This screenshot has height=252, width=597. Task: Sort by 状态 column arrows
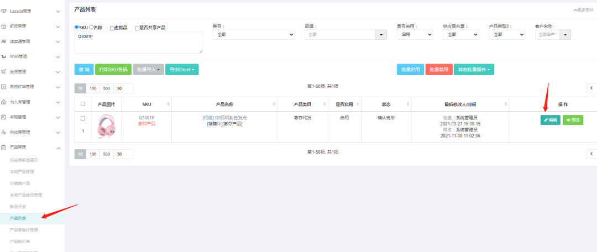pyautogui.click(x=408, y=104)
